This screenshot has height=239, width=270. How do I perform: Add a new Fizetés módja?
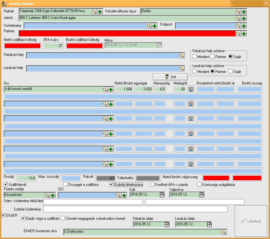[x=53, y=195]
